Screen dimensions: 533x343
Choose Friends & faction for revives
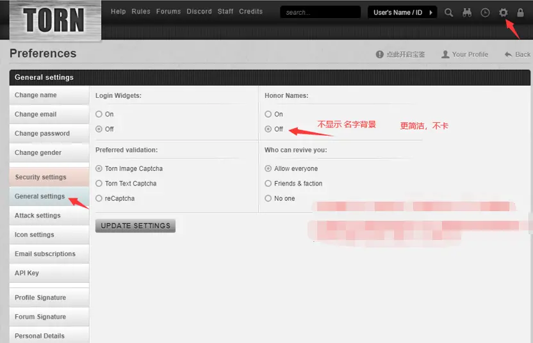(x=268, y=184)
